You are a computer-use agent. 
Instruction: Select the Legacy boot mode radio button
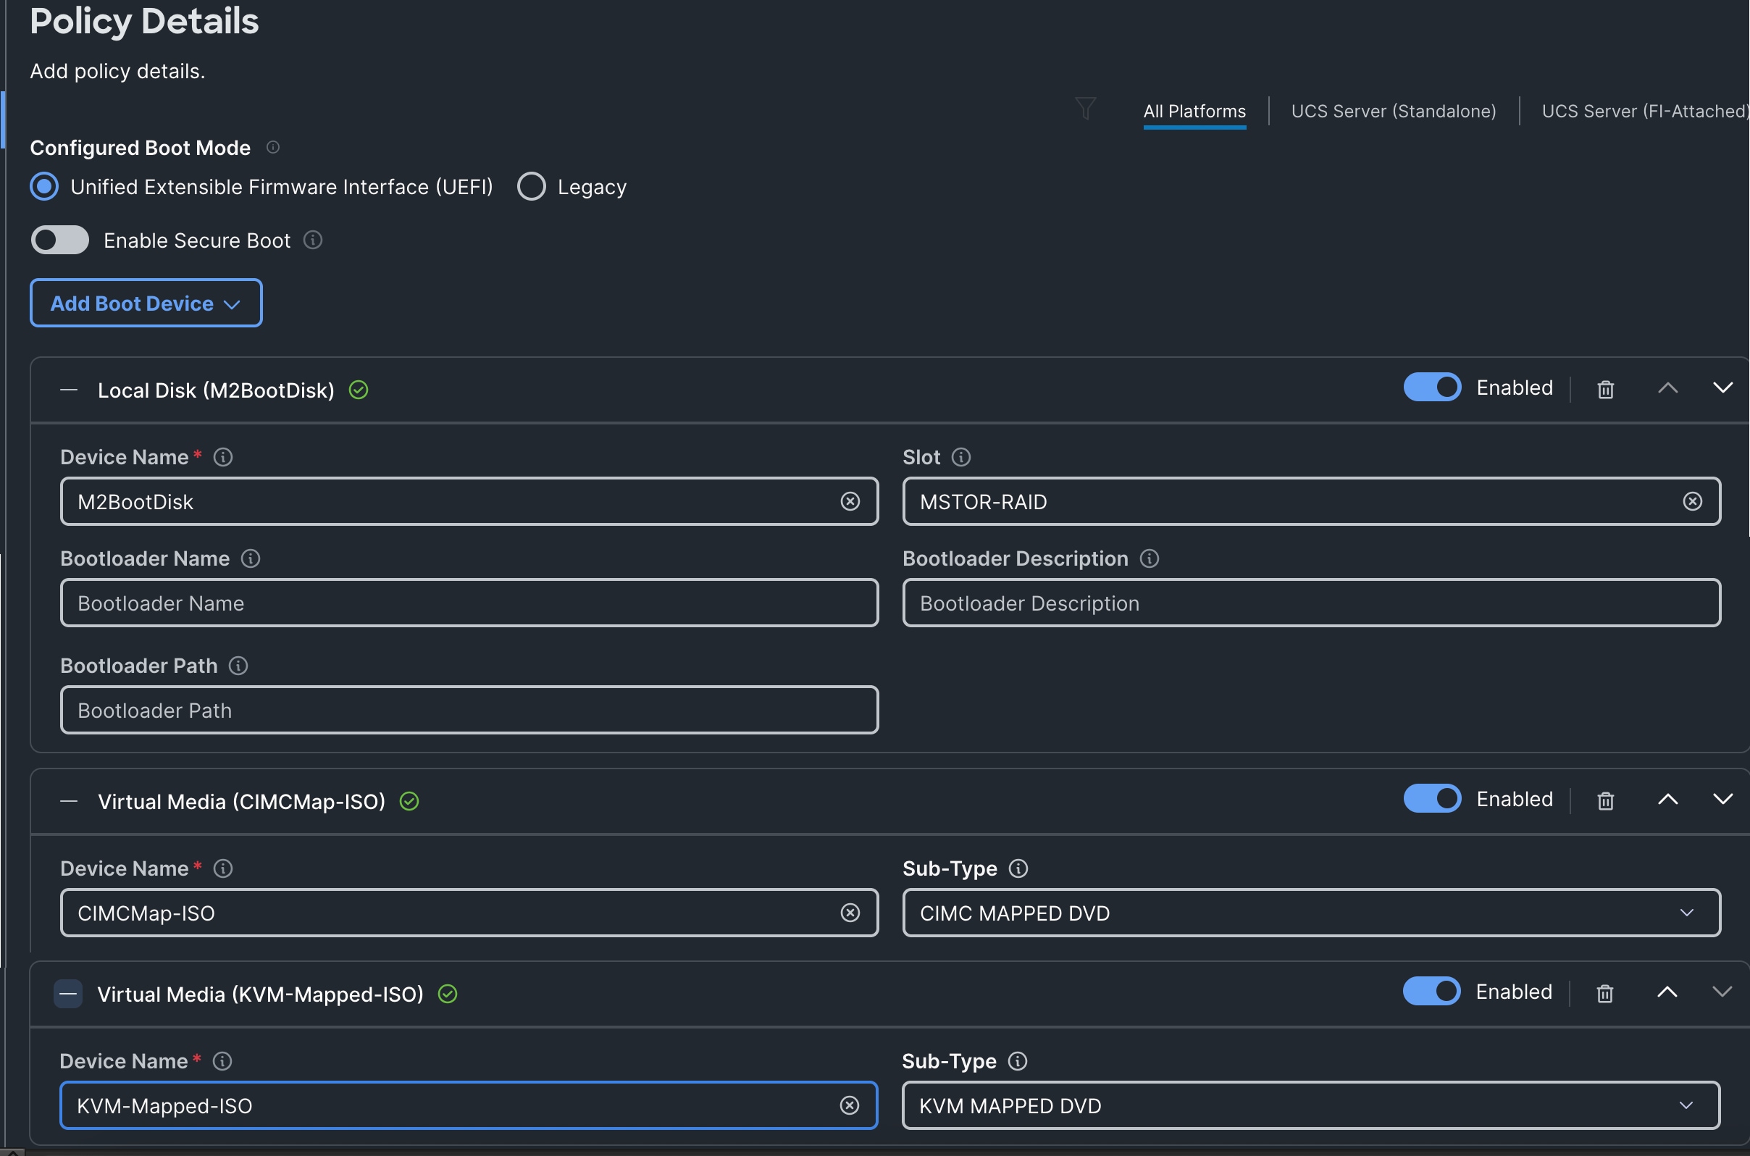(x=532, y=187)
